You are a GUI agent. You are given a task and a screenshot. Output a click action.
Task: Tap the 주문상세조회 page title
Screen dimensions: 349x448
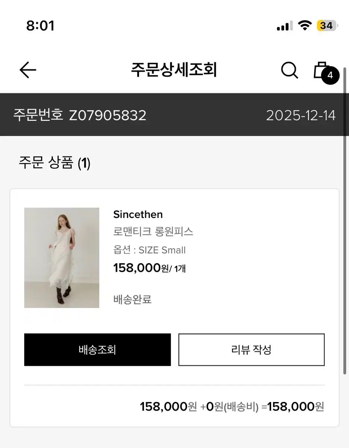tap(174, 70)
